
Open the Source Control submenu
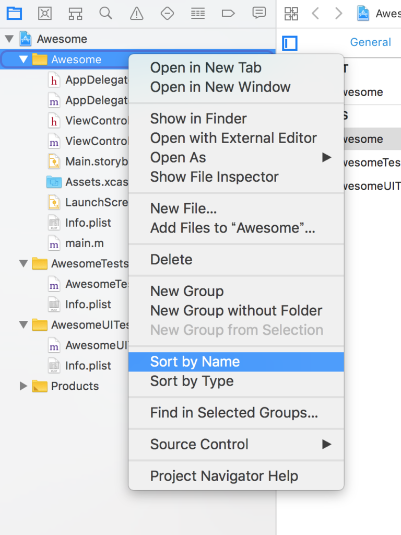(x=199, y=444)
